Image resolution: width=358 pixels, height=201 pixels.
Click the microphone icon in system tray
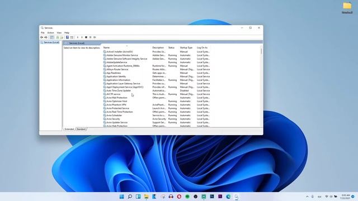(x=313, y=197)
